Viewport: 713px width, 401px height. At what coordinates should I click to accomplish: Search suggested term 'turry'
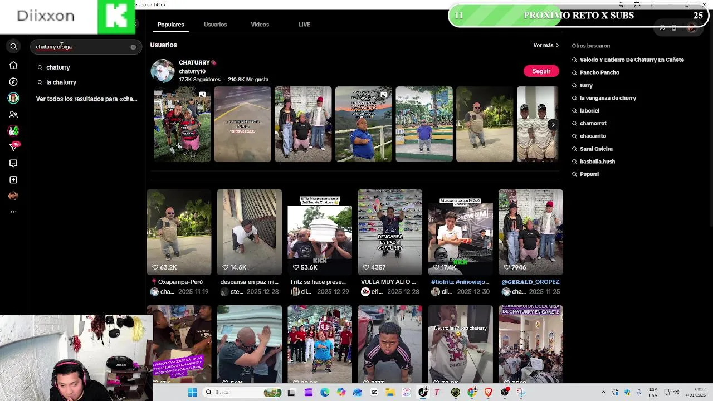586,86
